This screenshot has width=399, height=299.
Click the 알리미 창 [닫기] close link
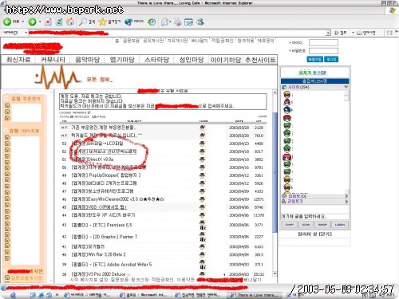(x=314, y=234)
